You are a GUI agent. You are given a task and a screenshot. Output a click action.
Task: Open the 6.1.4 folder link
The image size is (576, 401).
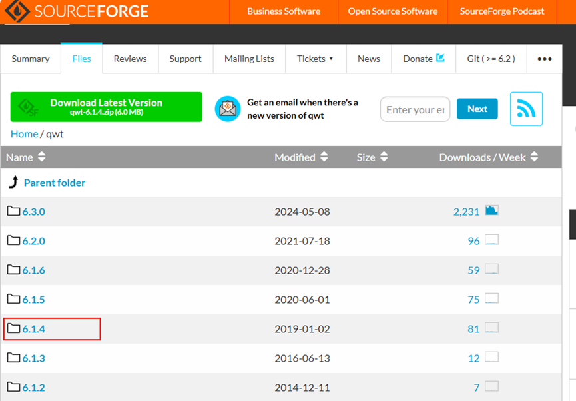[x=34, y=329]
